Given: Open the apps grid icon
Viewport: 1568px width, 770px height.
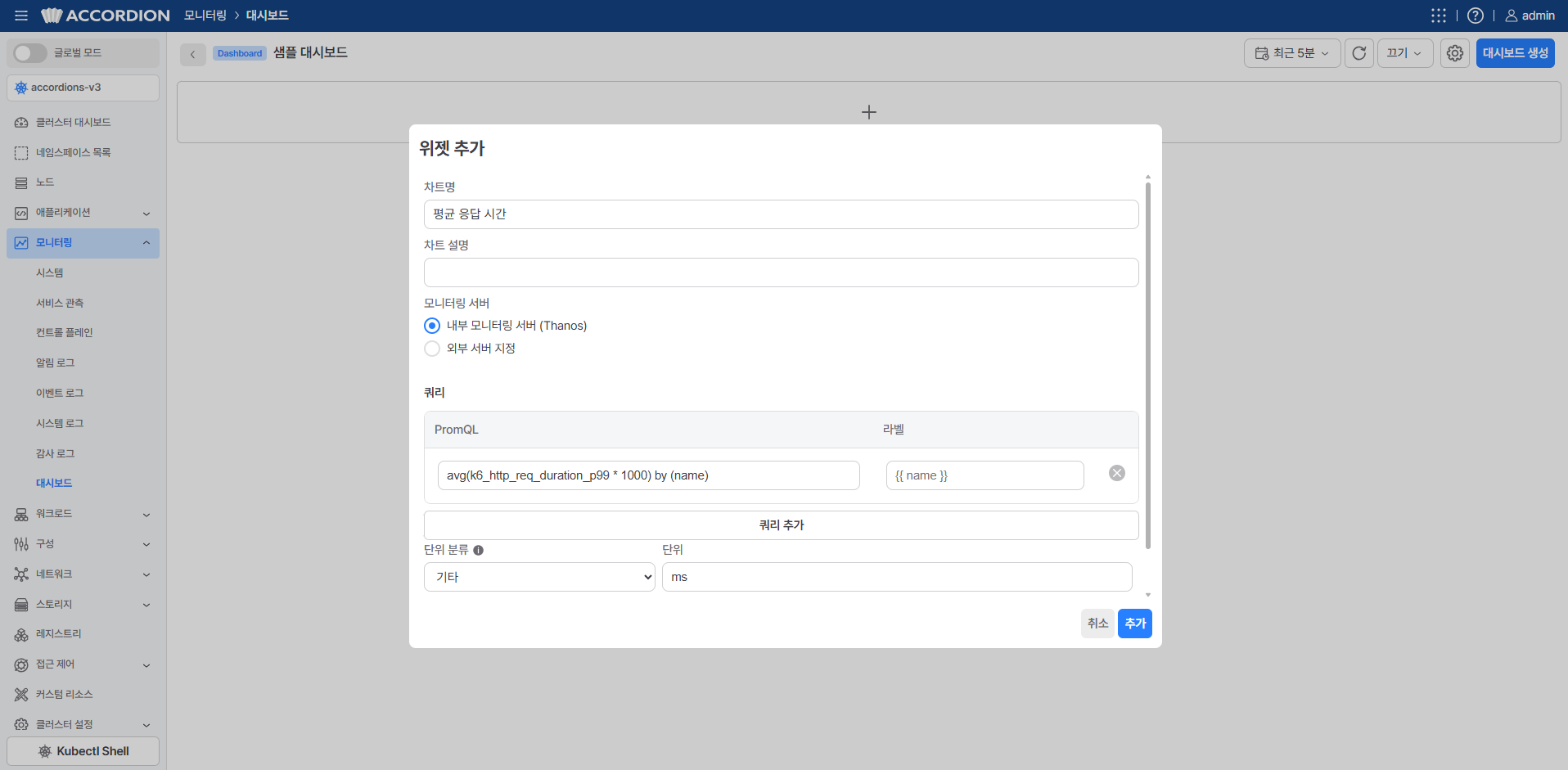Looking at the screenshot, I should pos(1439,16).
